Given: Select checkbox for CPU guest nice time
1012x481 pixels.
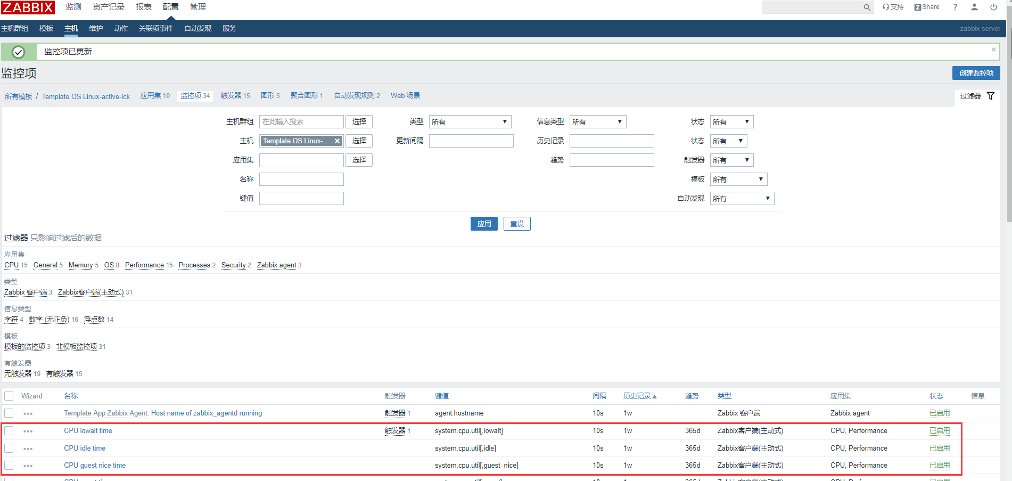Looking at the screenshot, I should click(x=9, y=465).
